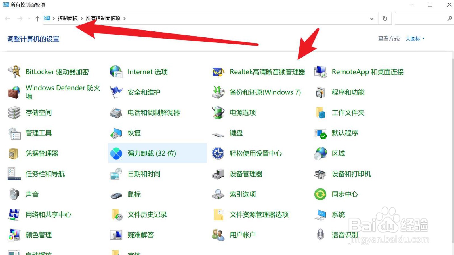Expand chevron before 控制面板 breadcrumb
454x255 pixels.
(54, 18)
